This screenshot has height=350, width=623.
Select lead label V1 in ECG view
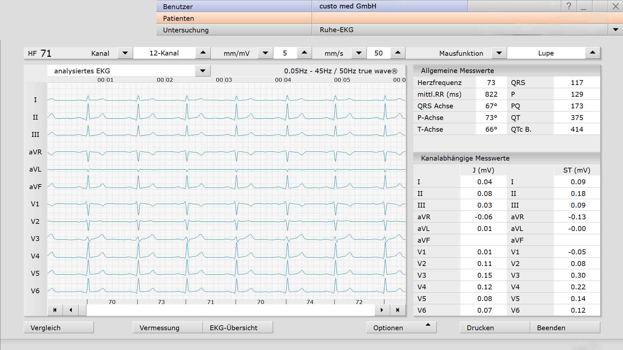pyautogui.click(x=35, y=204)
